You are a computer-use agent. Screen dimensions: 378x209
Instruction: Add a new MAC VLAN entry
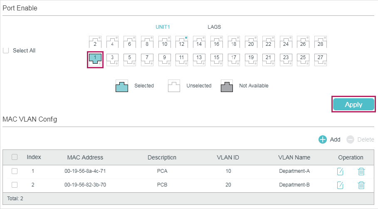(329, 139)
